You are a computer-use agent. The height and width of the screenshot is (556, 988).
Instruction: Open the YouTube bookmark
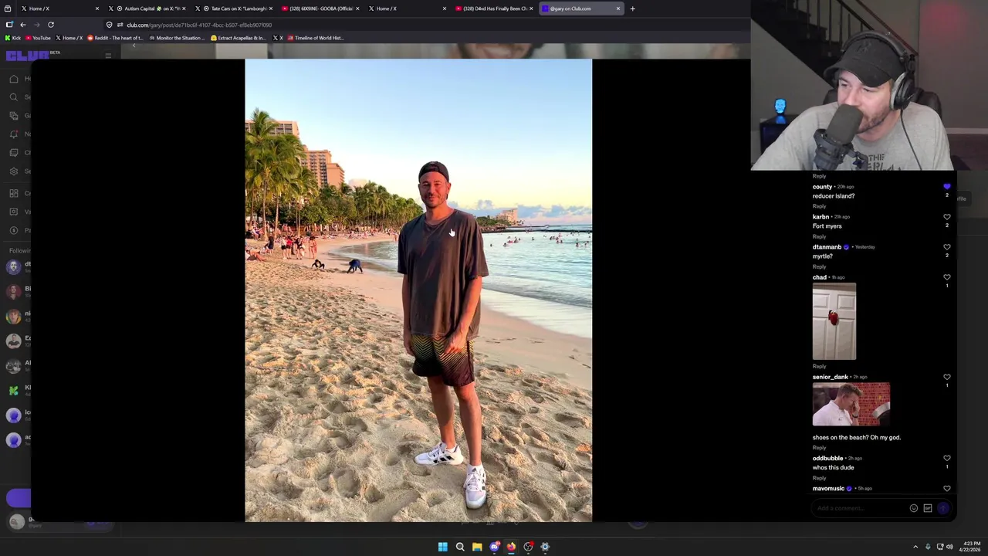point(37,38)
